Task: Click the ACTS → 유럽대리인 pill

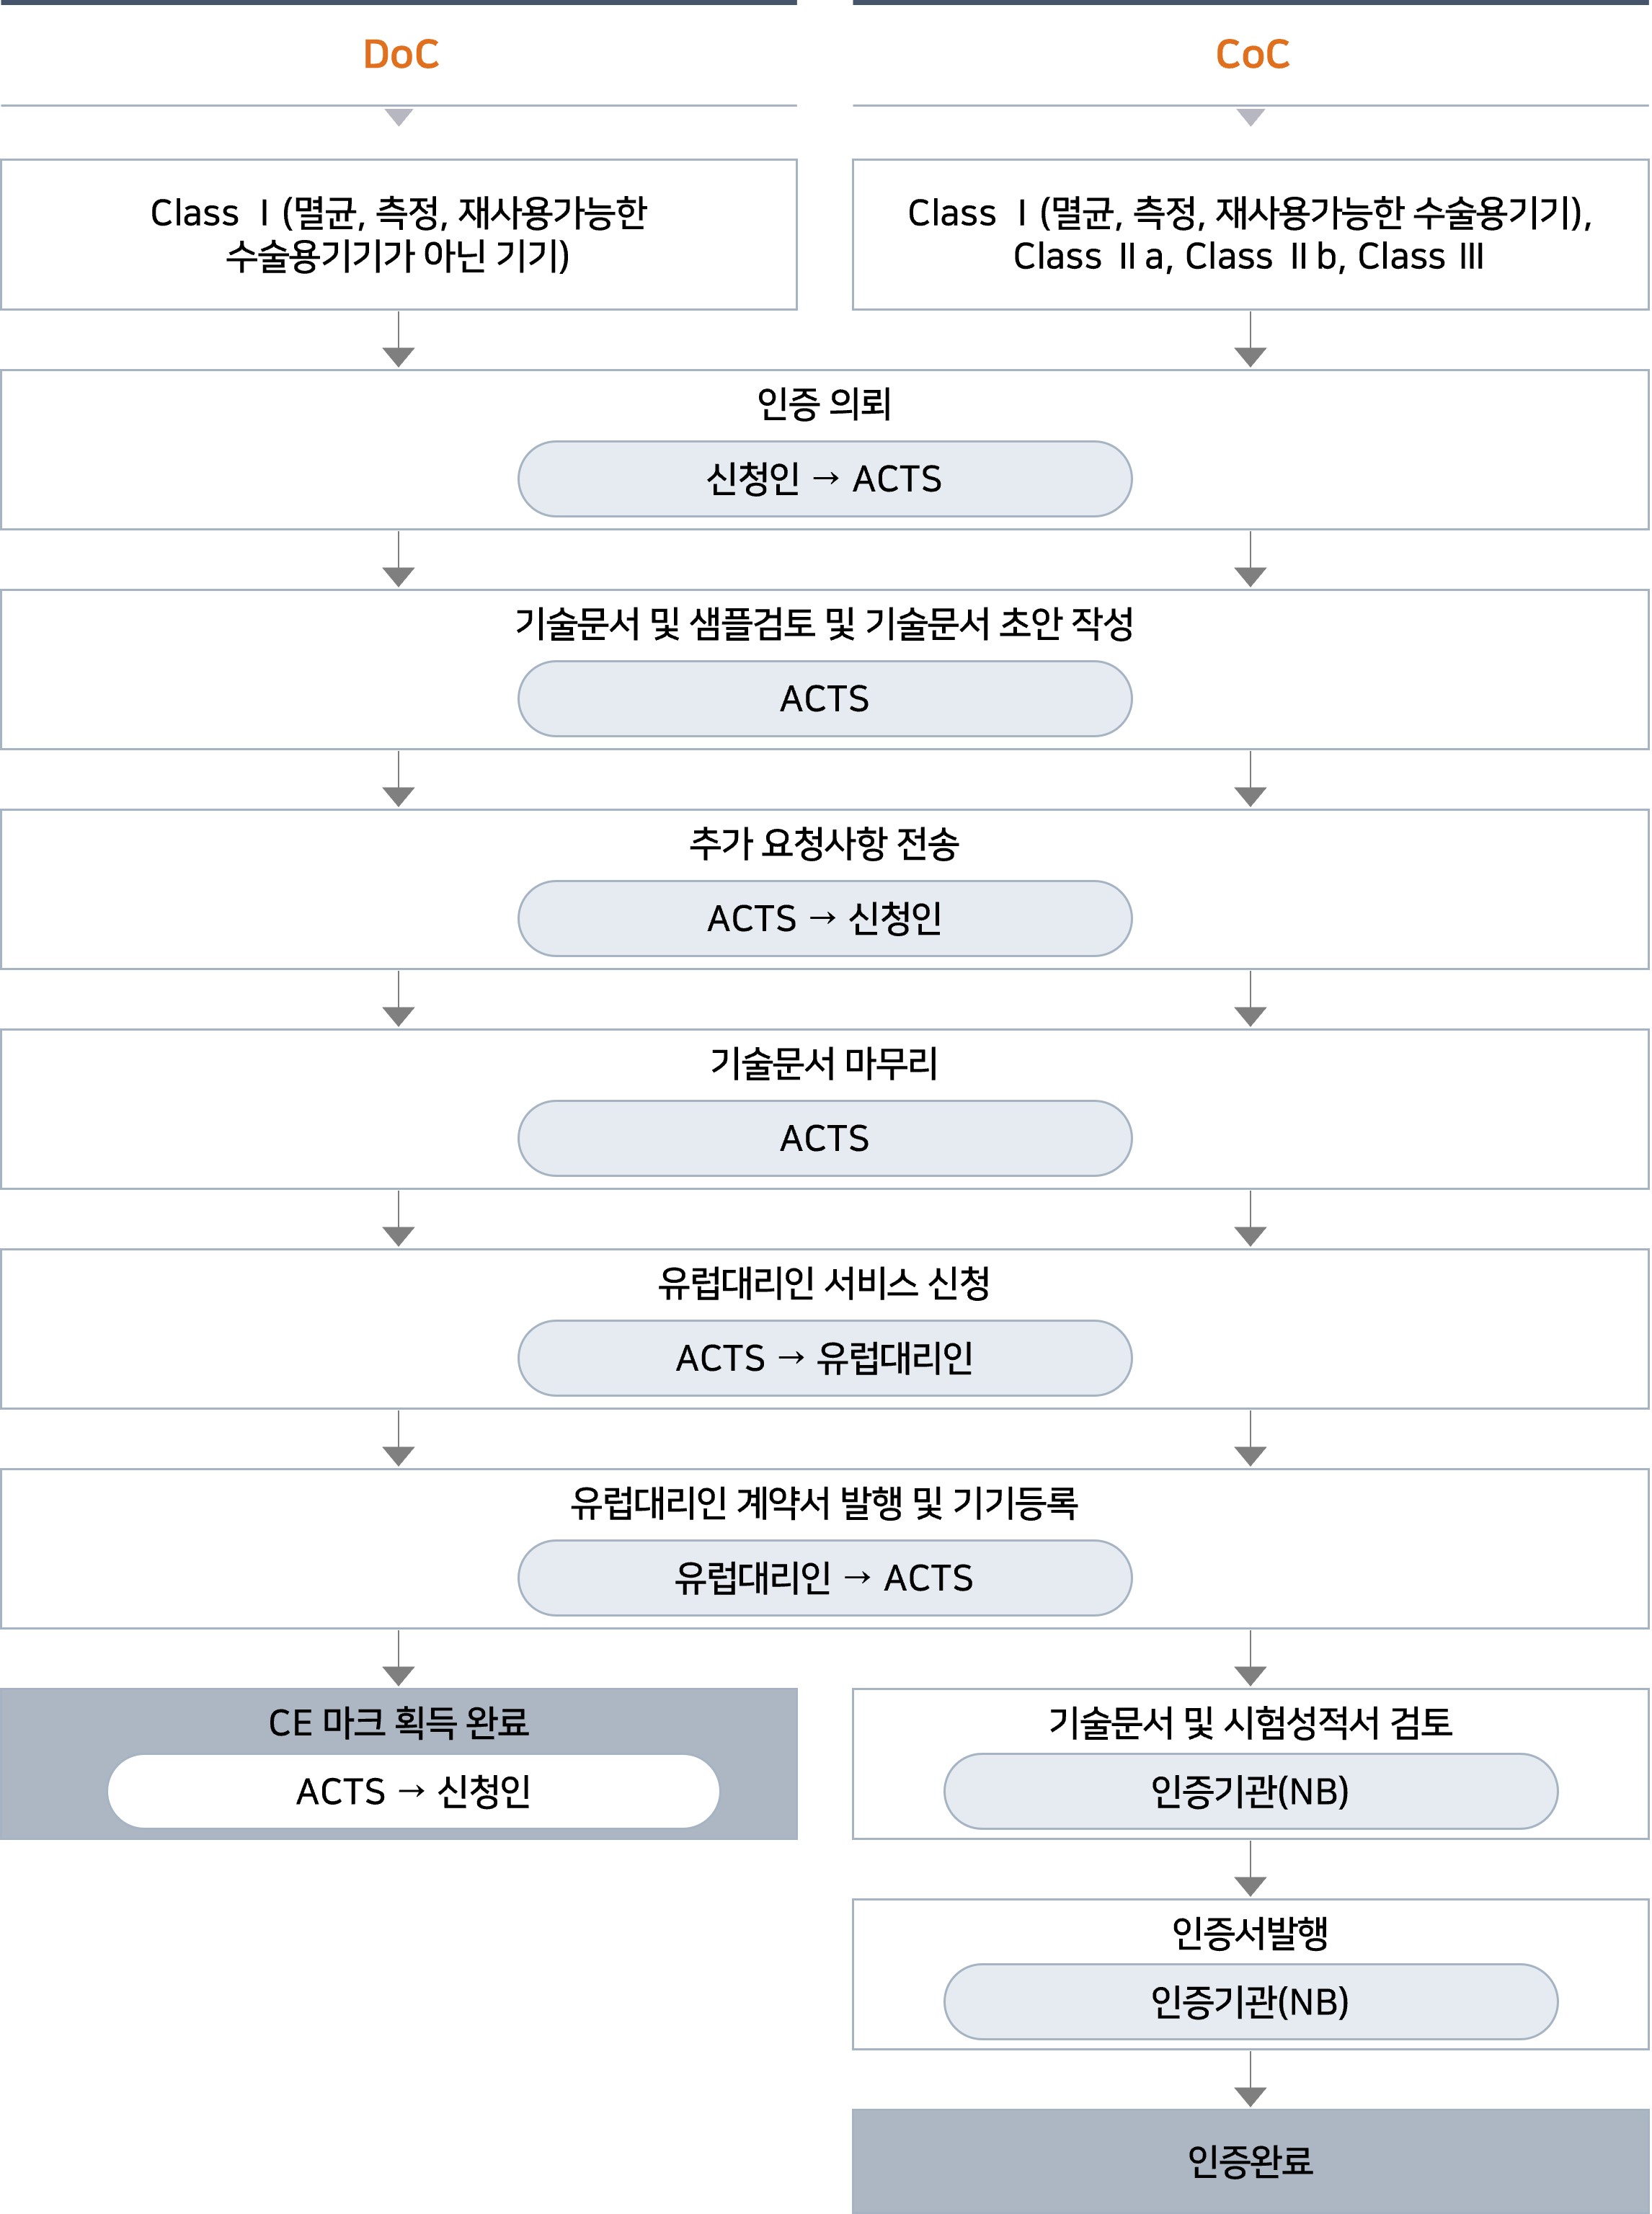Action: [x=824, y=1359]
